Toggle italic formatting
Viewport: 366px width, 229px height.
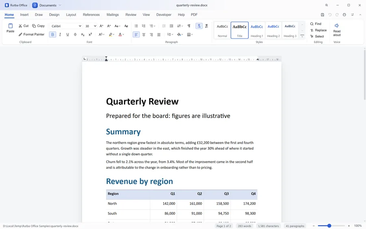(60, 35)
